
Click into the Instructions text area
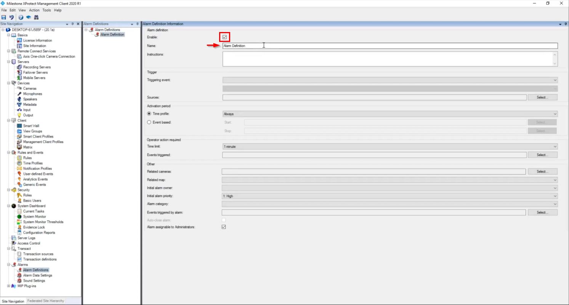pos(387,59)
